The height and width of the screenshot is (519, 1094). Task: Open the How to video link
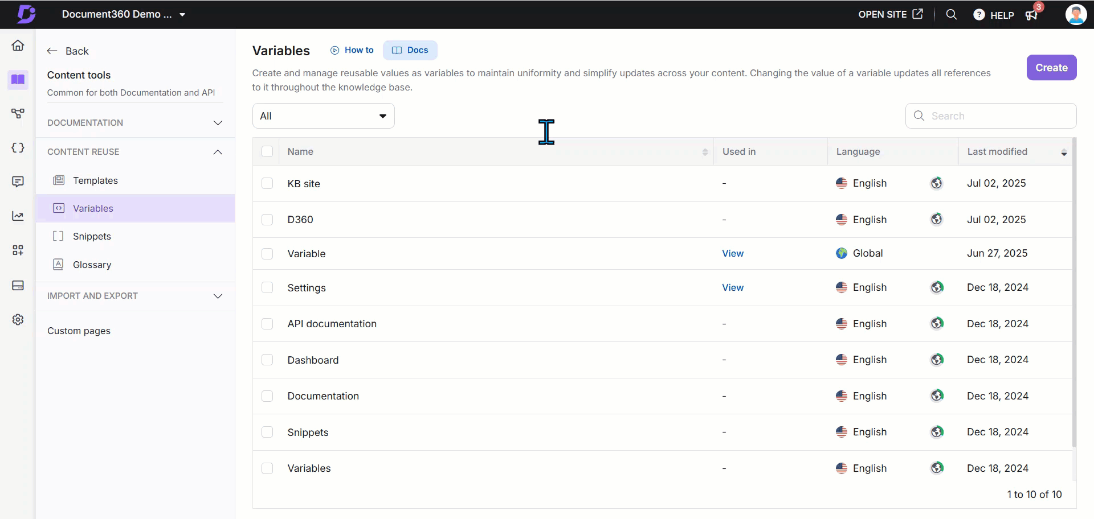(352, 50)
